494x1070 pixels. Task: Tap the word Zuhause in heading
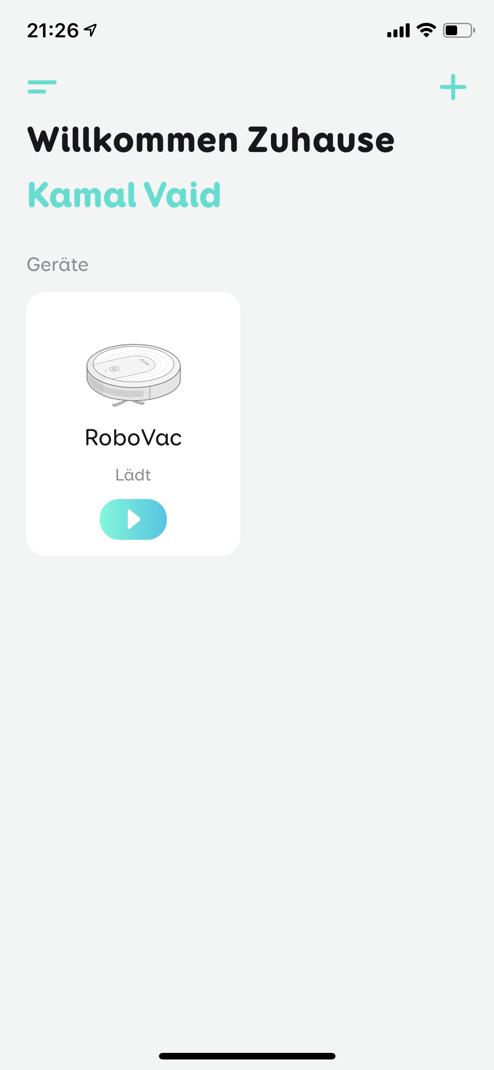coord(321,140)
